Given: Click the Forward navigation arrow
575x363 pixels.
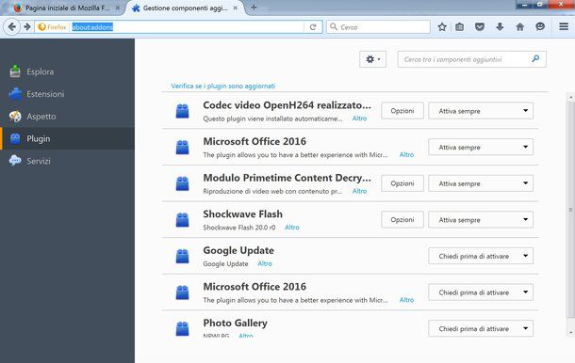Looking at the screenshot, I should click(x=27, y=26).
